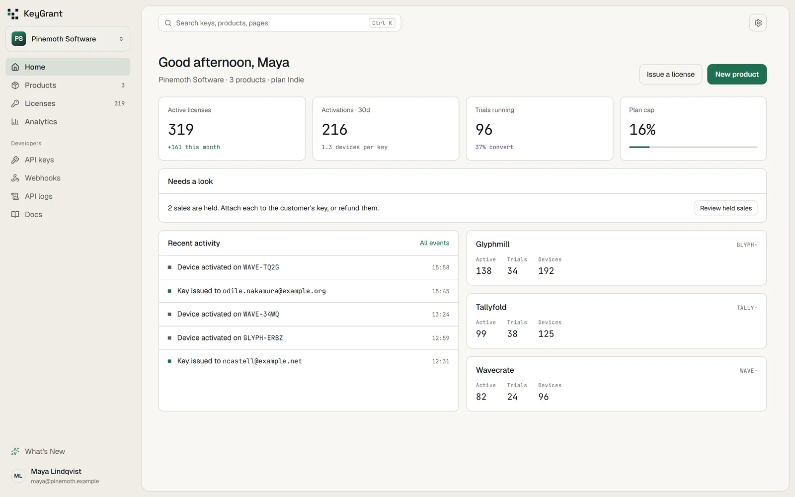Click the search magnifier icon
The height and width of the screenshot is (497, 795).
[168, 23]
